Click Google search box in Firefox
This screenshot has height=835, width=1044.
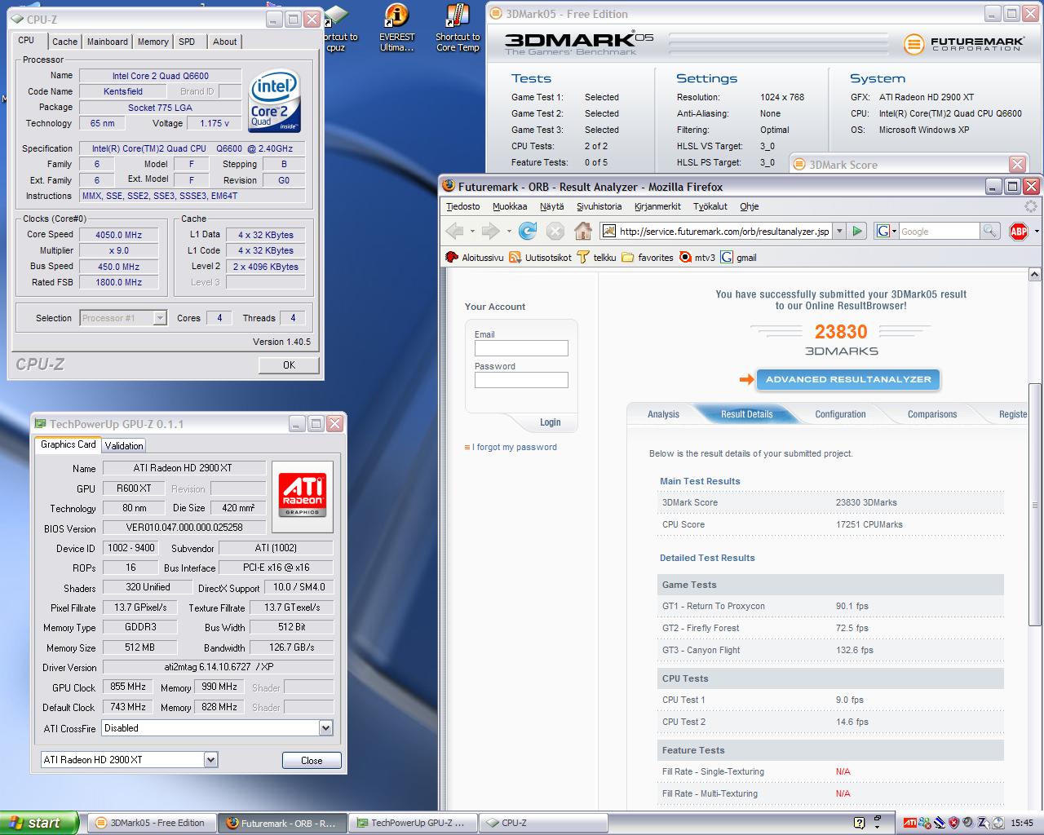click(939, 232)
